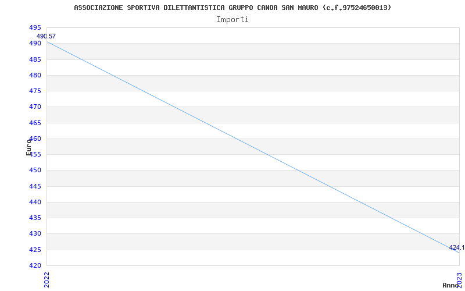Click the 2023 x-axis label
This screenshot has height=291, width=465.
pos(459,280)
